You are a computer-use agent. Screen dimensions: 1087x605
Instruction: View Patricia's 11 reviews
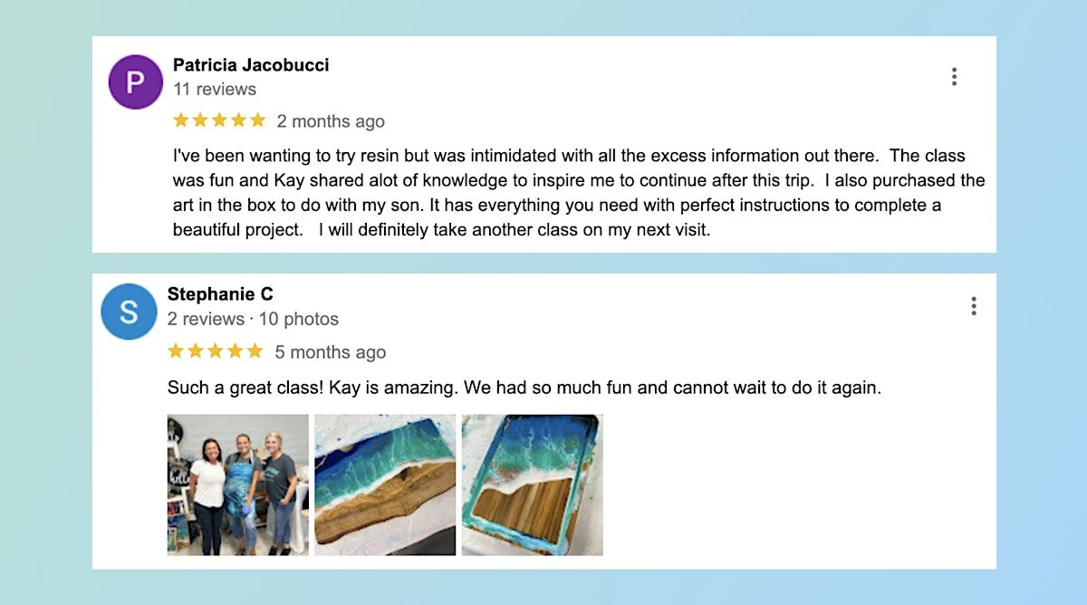click(x=215, y=89)
